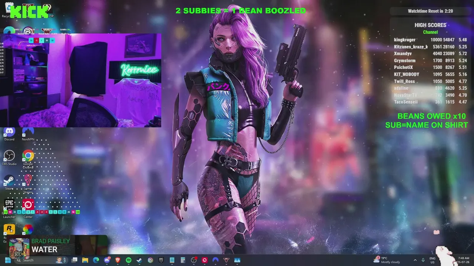Screen dimensions: 474x266
Task: Click the SUB=NAME ON SHIRT text
Action: pos(427,125)
